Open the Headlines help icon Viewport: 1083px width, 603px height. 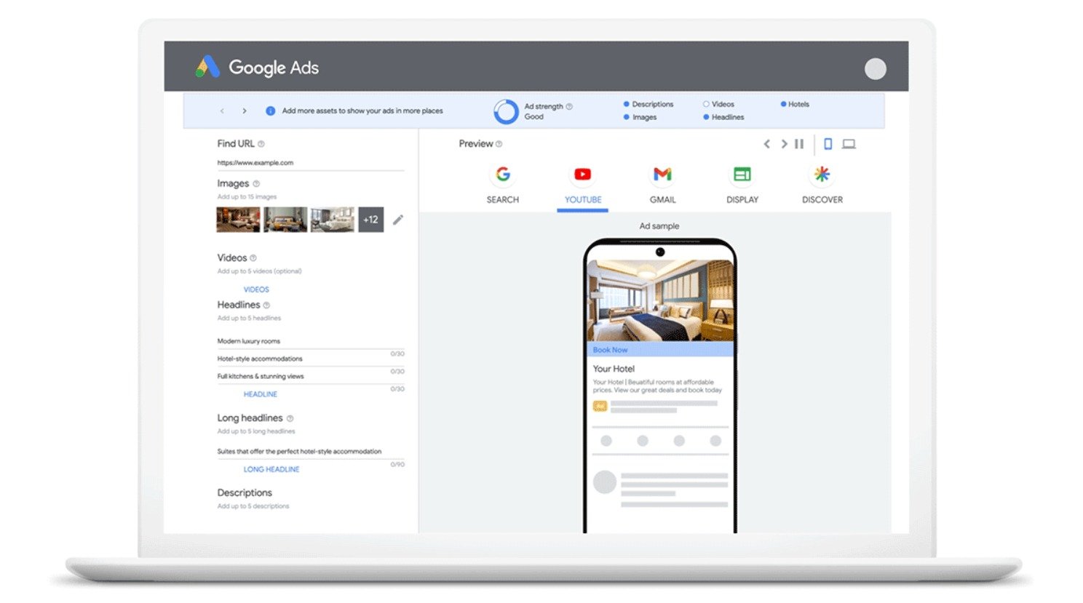pos(264,305)
